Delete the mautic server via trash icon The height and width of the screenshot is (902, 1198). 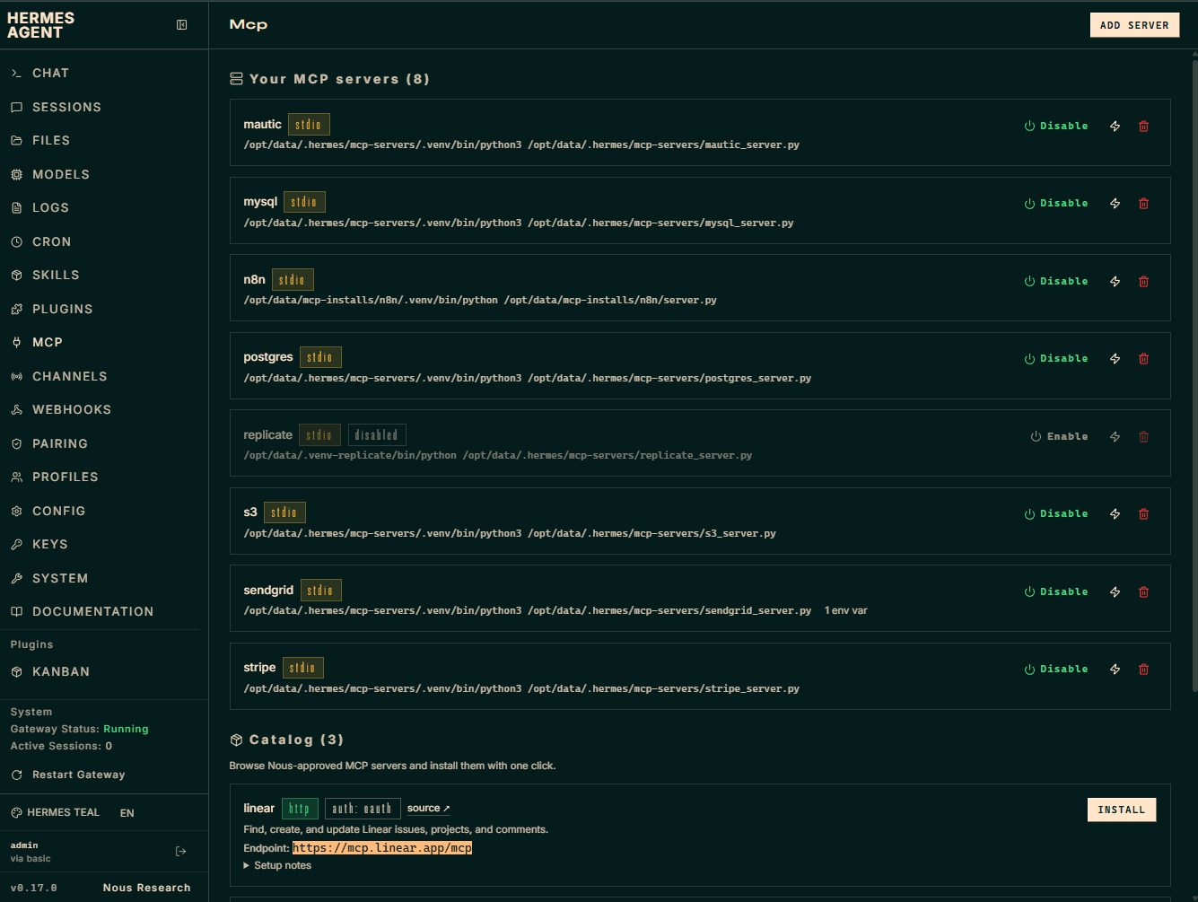1144,127
